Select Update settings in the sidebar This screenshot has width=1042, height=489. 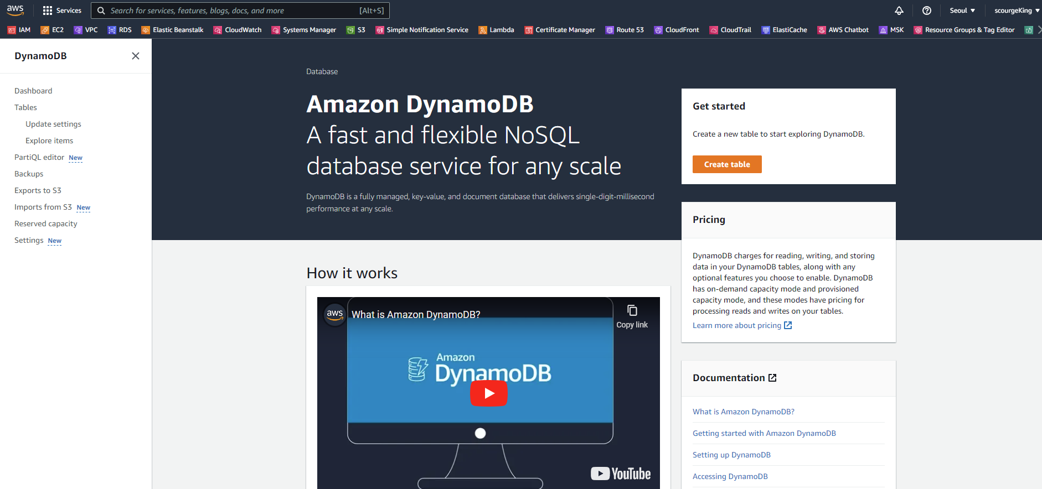pyautogui.click(x=53, y=124)
